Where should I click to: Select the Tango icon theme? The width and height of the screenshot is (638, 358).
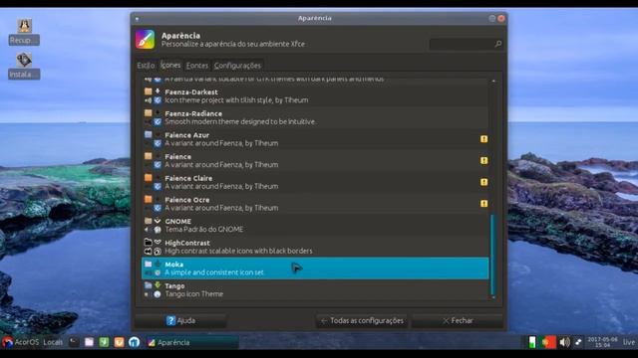tap(315, 289)
